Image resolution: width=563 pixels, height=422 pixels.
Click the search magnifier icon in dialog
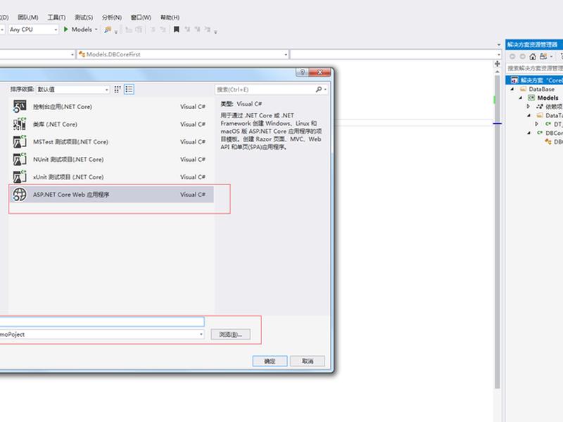coord(319,89)
